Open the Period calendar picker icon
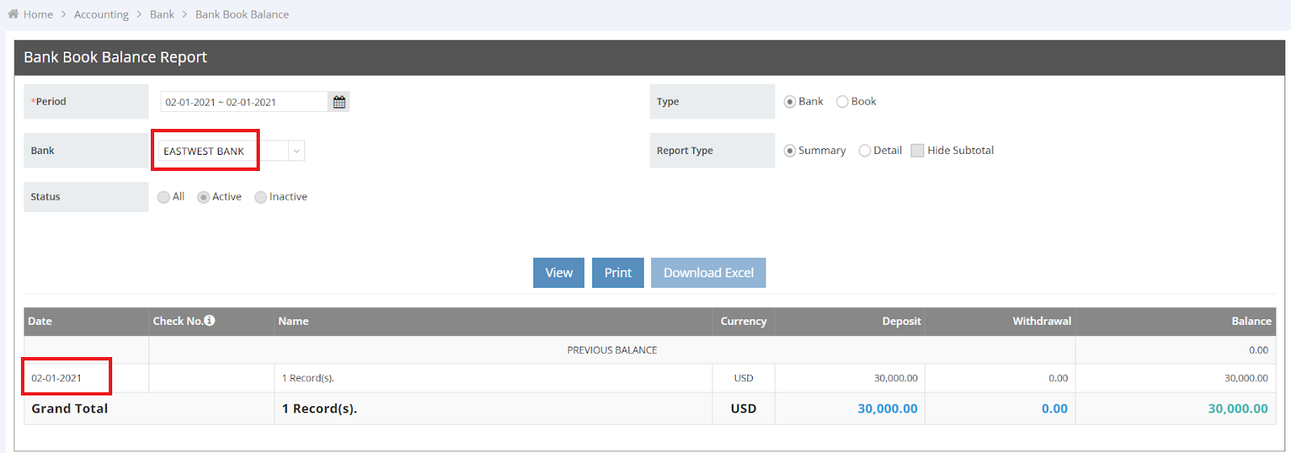Image resolution: width=1291 pixels, height=453 pixels. [339, 102]
